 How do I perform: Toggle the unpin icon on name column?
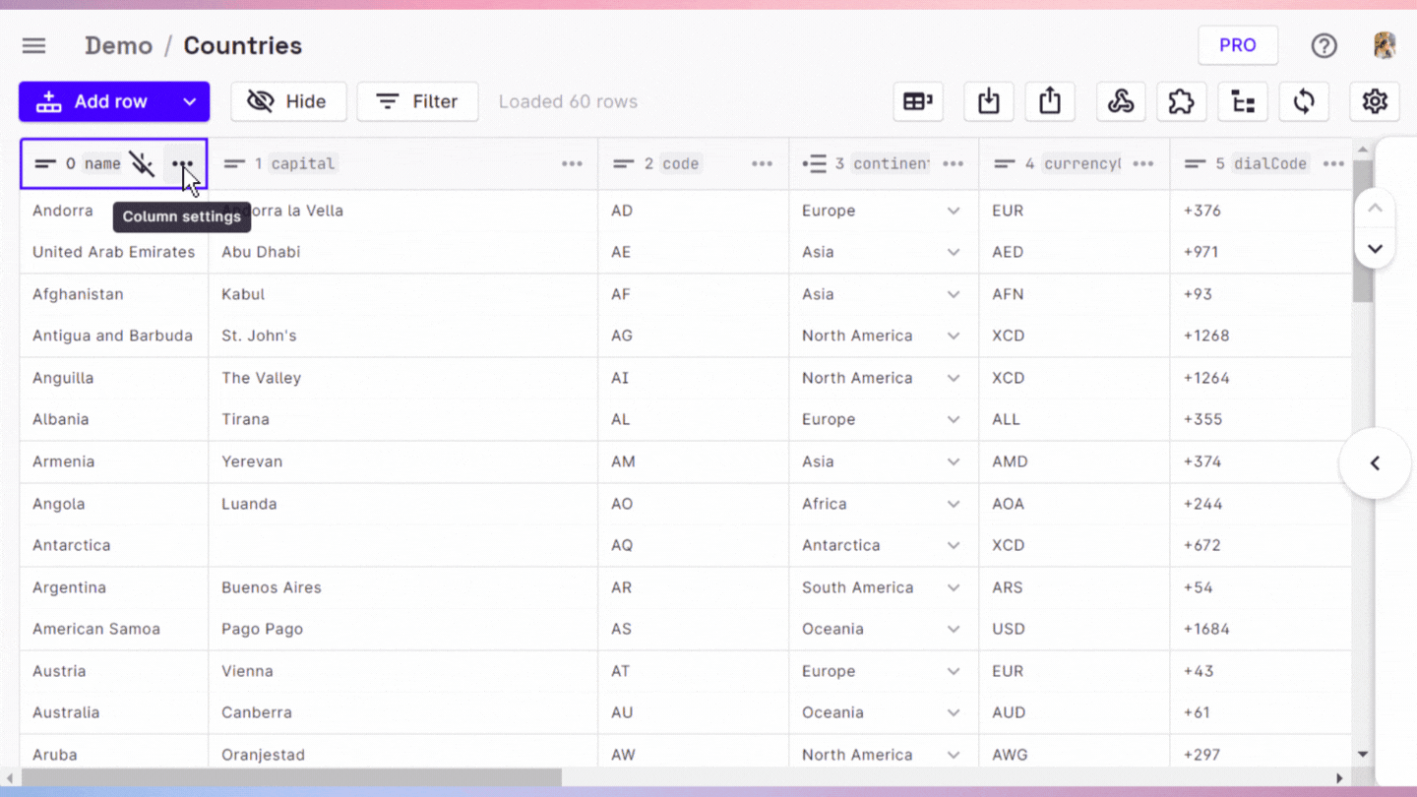[x=143, y=163]
